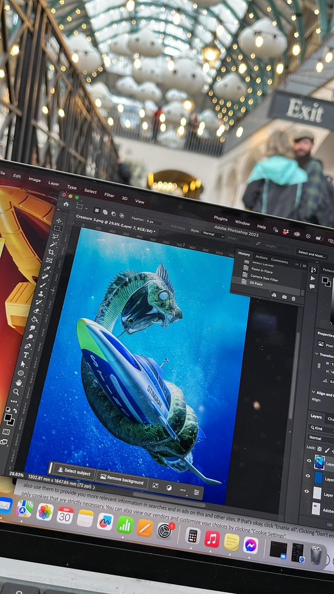The image size is (334, 594).
Task: Switch to the Actions tab
Action: pos(262,257)
